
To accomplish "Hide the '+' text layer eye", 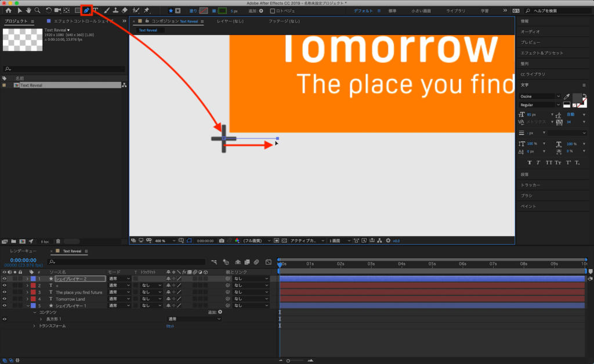I will (5, 286).
